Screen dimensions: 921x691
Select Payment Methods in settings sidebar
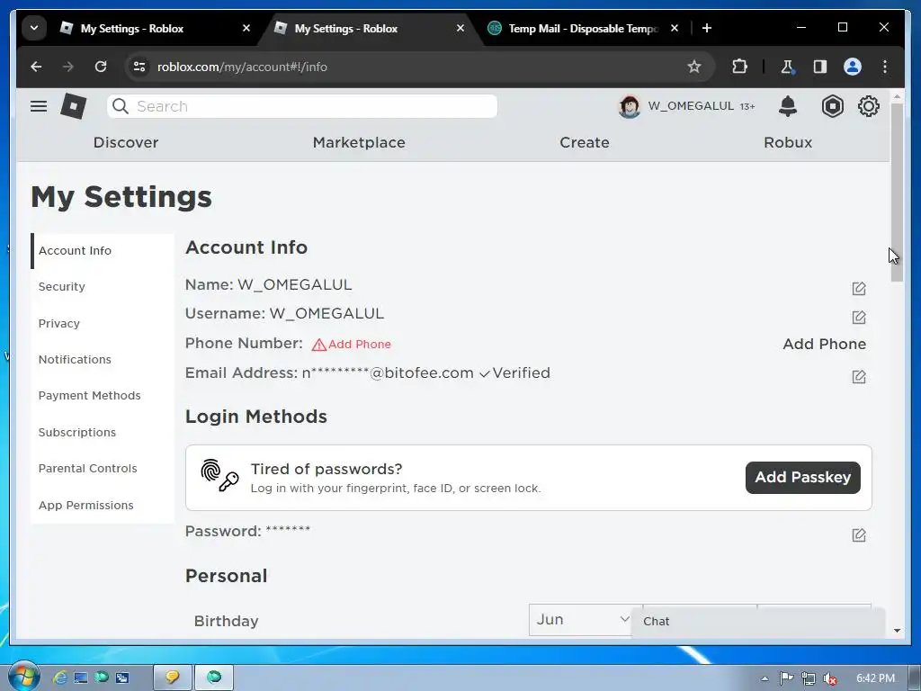[x=103, y=396]
